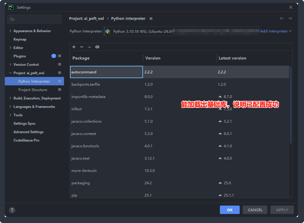The image size is (304, 223).
Task: Click the upgrade package arrow icon
Action: click(90, 47)
